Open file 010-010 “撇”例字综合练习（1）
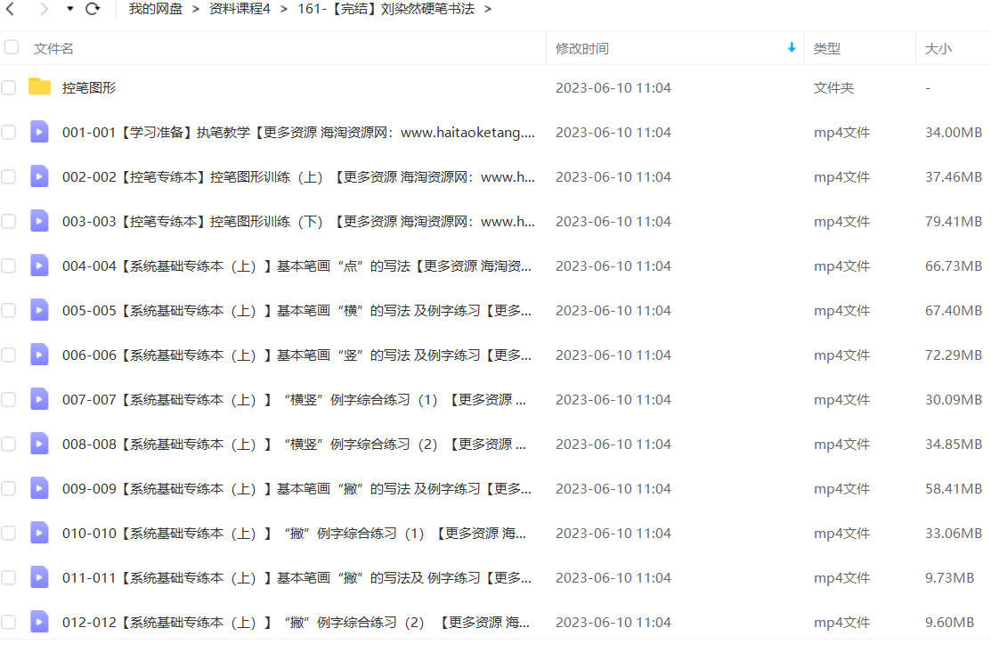 point(294,534)
